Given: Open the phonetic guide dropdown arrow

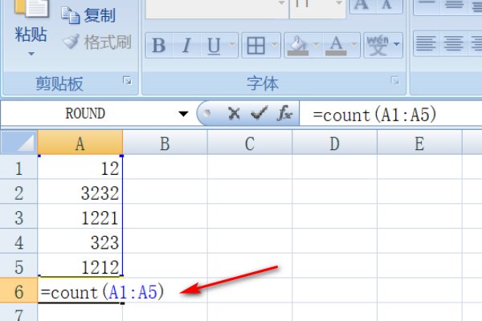Looking at the screenshot, I should 397,45.
